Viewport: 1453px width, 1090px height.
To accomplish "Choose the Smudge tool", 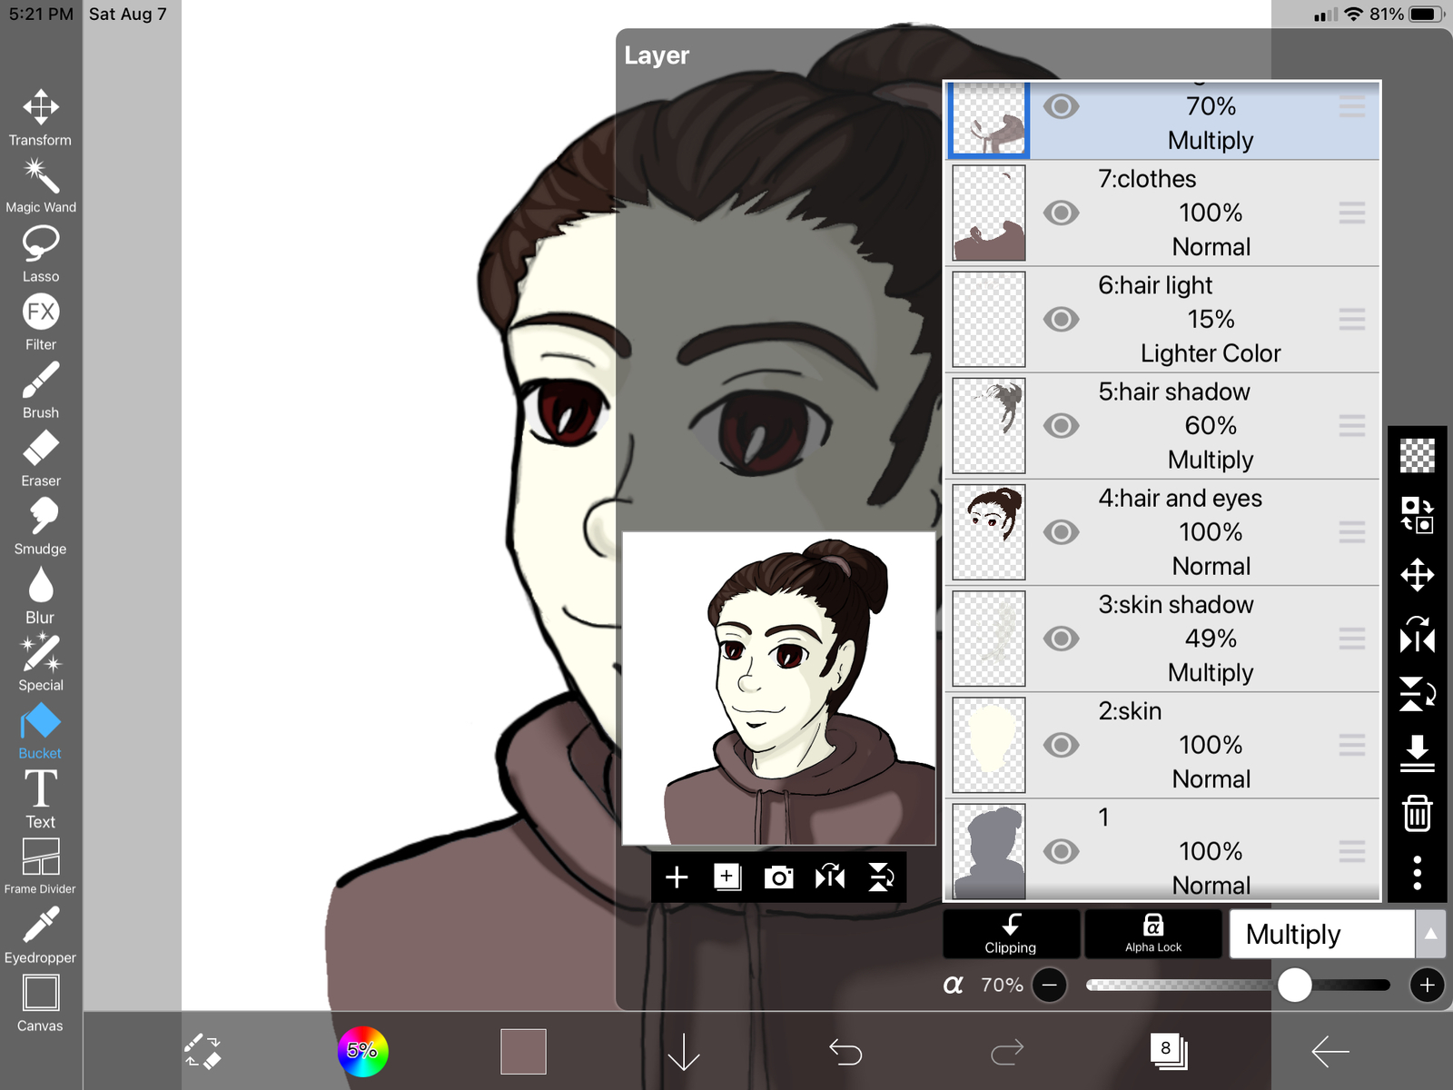I will point(41,525).
